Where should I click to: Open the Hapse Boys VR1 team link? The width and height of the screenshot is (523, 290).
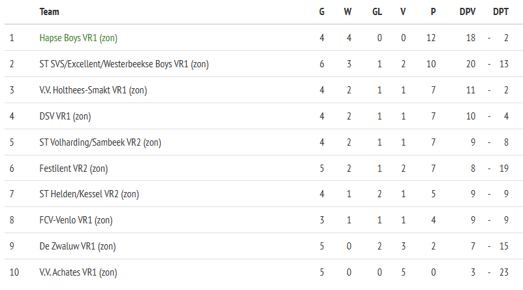pyautogui.click(x=78, y=38)
